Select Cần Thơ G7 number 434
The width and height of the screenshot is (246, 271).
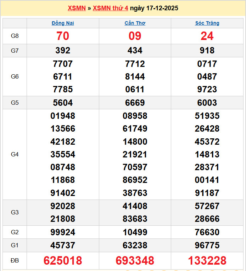[135, 51]
